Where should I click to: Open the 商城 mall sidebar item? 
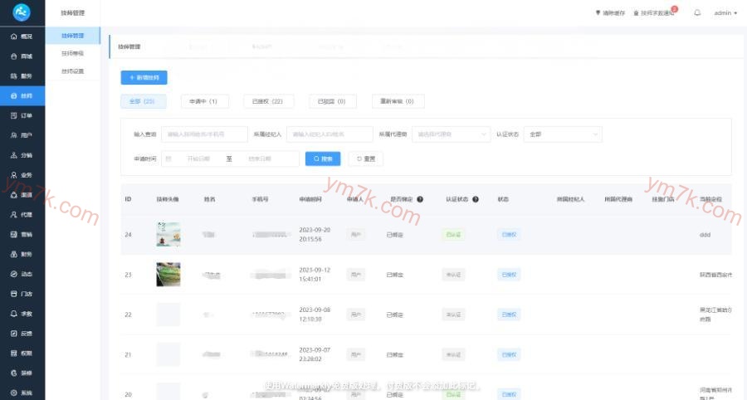coord(22,56)
